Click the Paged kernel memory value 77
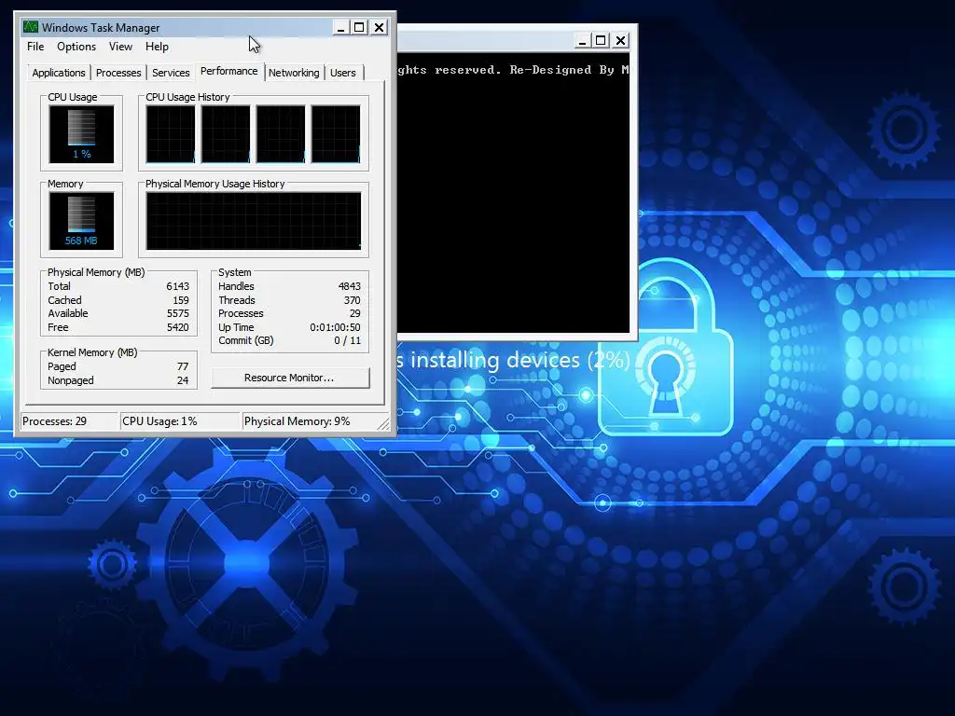Screen dimensions: 955x716 (x=183, y=366)
